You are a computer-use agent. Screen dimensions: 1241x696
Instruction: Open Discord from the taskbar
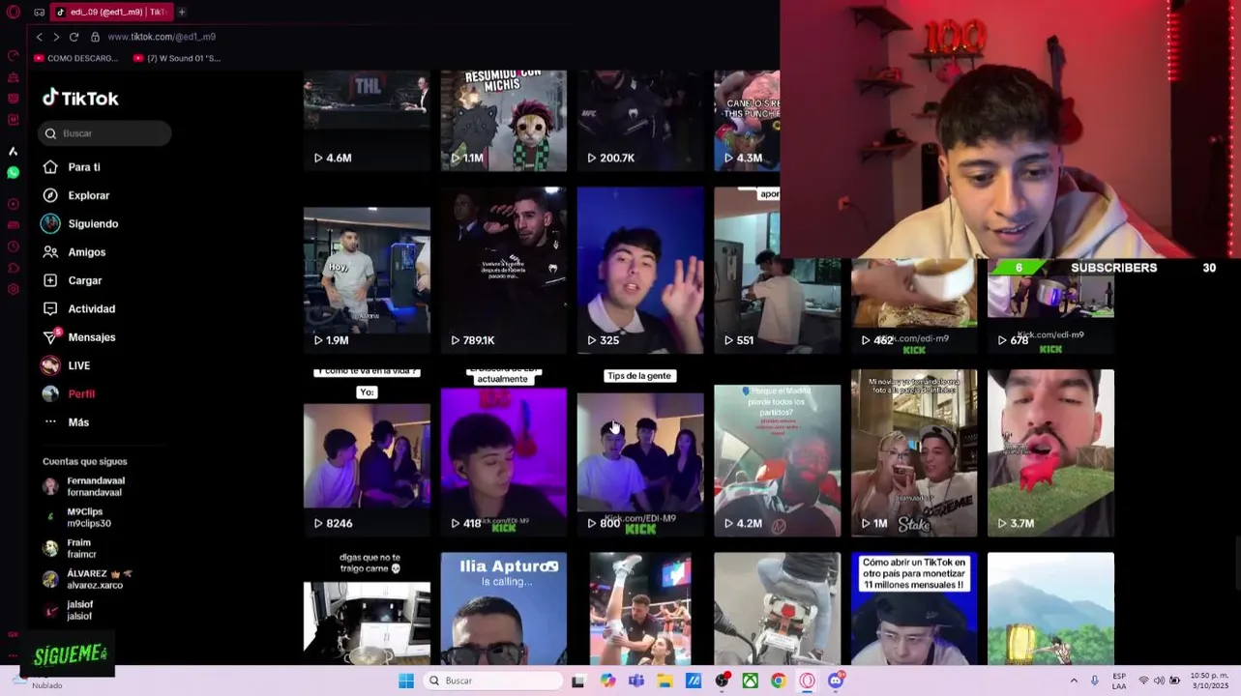tap(836, 681)
